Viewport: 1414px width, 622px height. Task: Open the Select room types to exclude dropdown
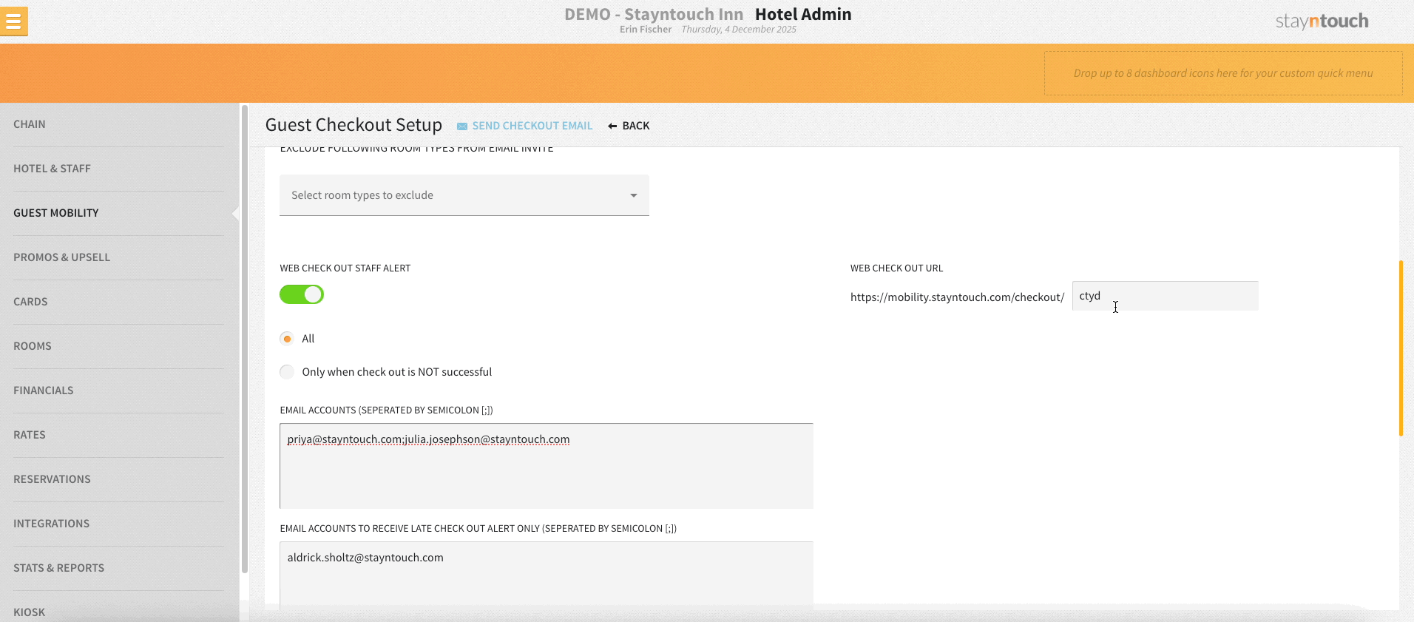pos(464,195)
